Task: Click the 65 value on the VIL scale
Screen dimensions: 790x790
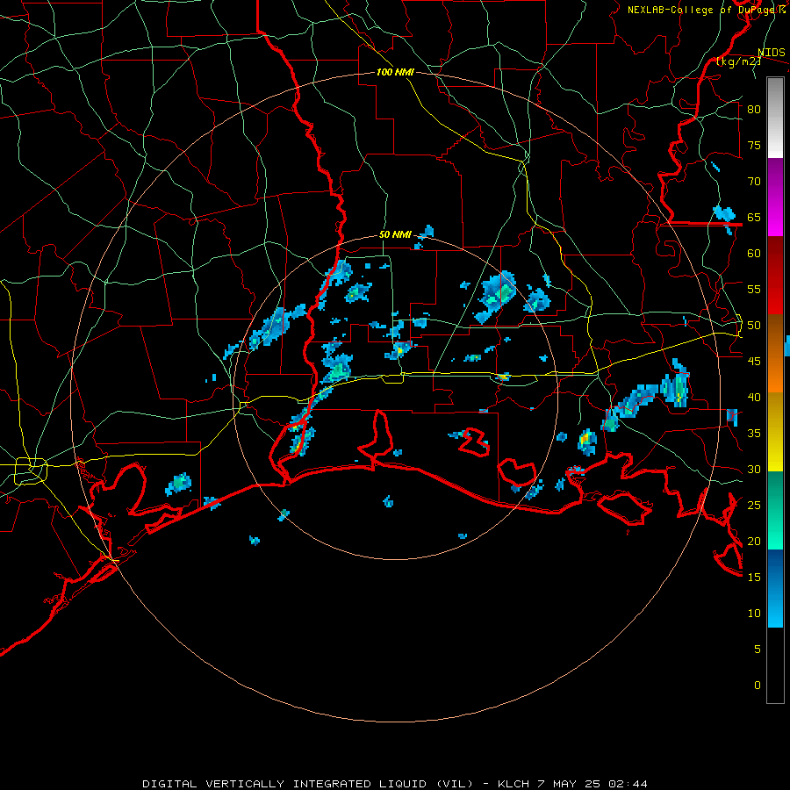Action: pos(754,217)
